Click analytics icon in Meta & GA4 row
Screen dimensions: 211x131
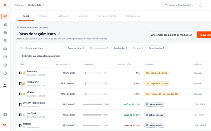tap(24, 84)
